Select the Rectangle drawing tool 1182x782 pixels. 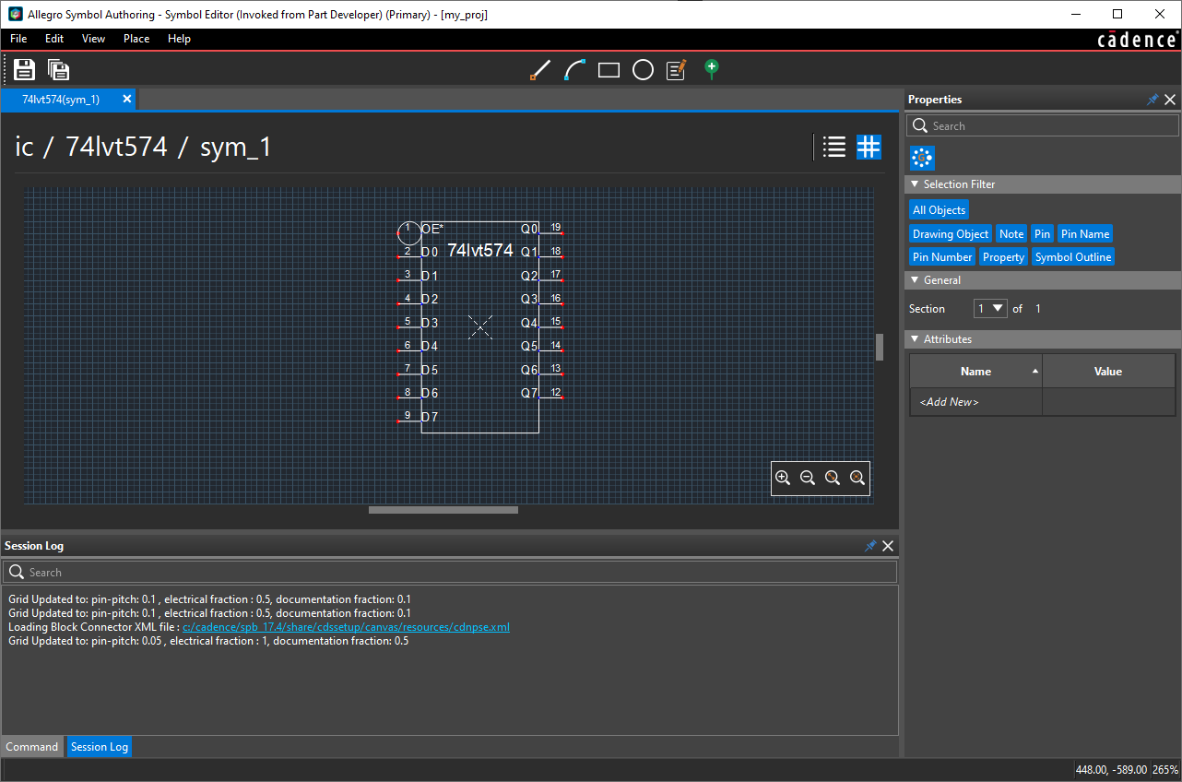tap(609, 70)
